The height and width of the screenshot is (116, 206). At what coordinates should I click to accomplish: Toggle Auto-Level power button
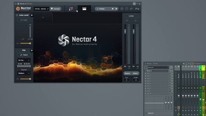(x=17, y=15)
